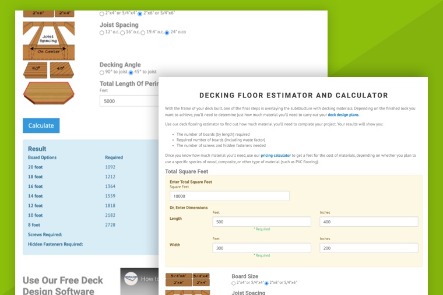Click the "8 foot" result row label

coord(34,224)
